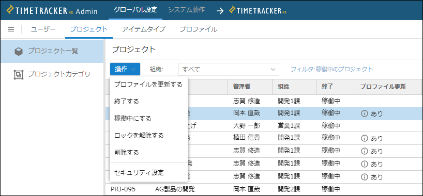Open the 組織 すべて combo box
Screen dimensions: 423x196
pyautogui.click(x=229, y=69)
